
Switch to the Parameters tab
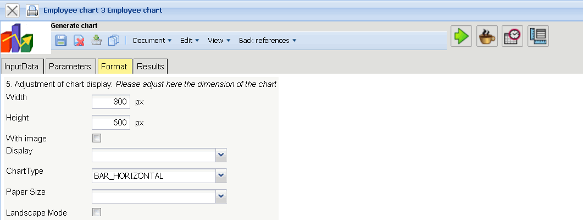click(70, 67)
